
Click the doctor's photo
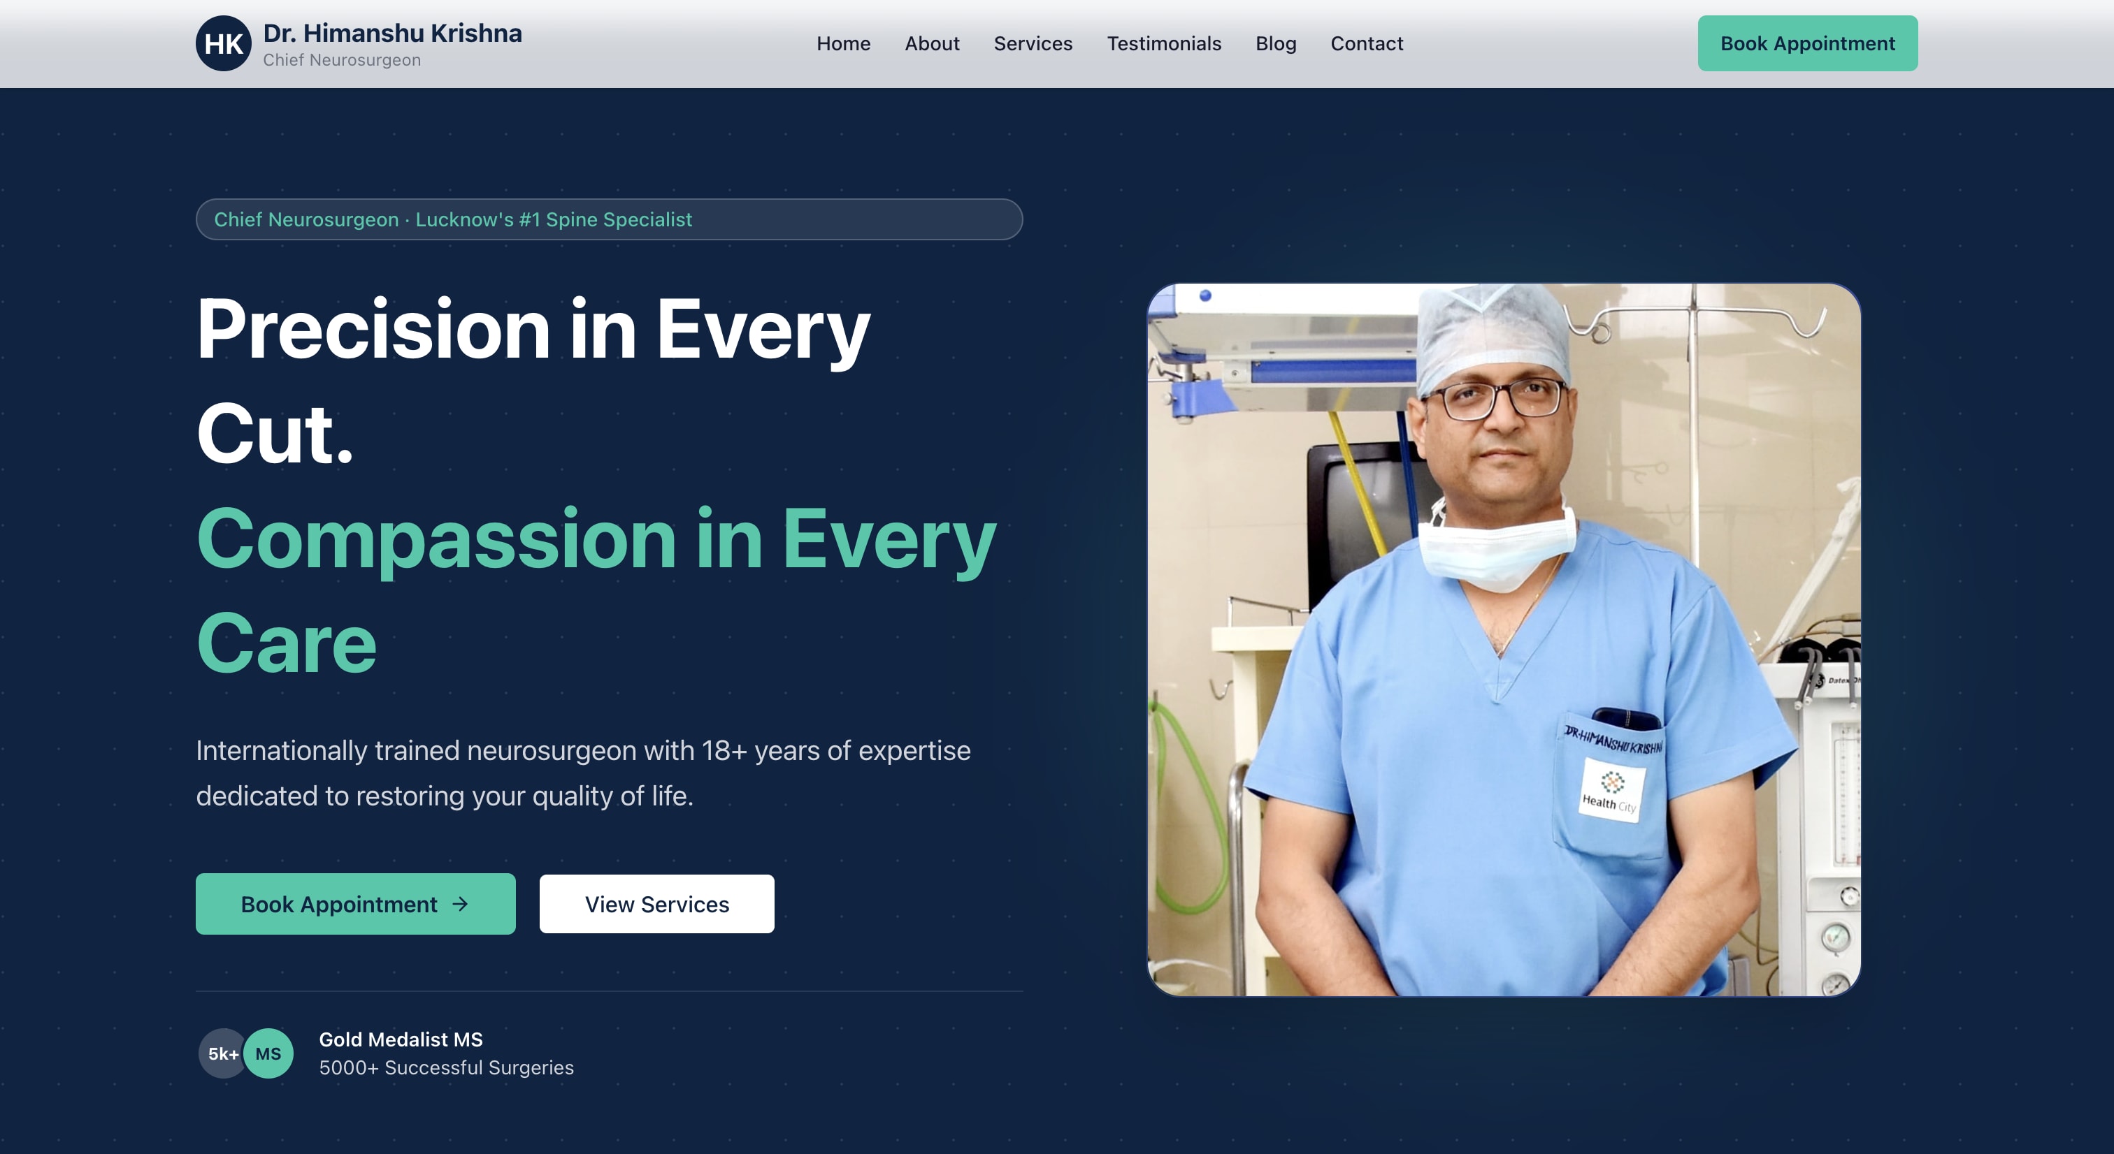click(x=1504, y=640)
